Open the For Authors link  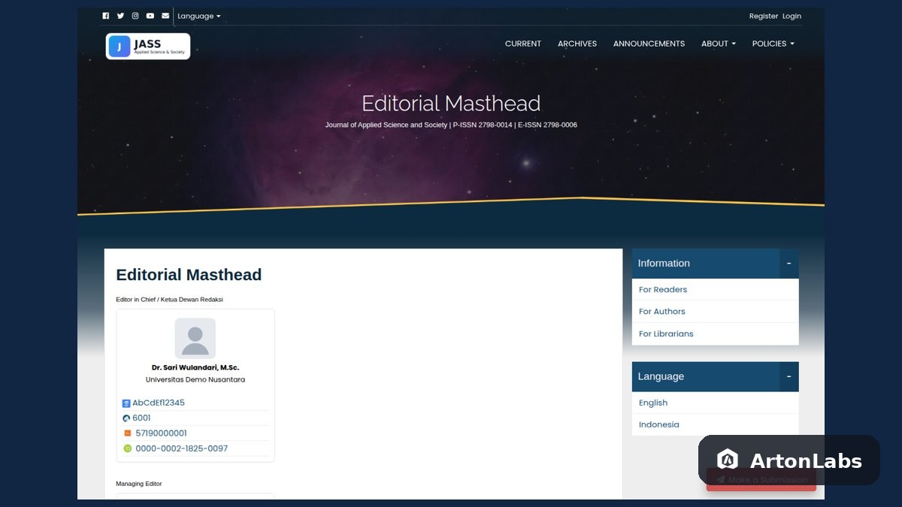(x=662, y=312)
